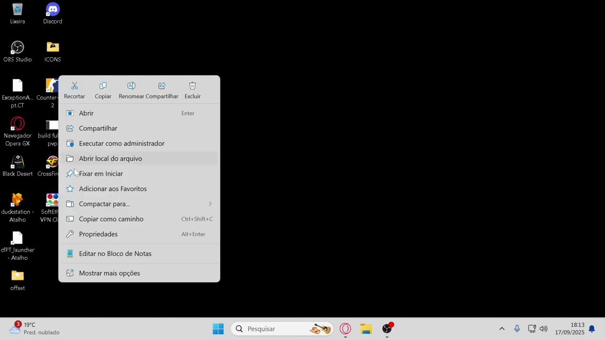The image size is (605, 340).
Task: Click the Compartilhar icon in the top row
Action: (162, 86)
